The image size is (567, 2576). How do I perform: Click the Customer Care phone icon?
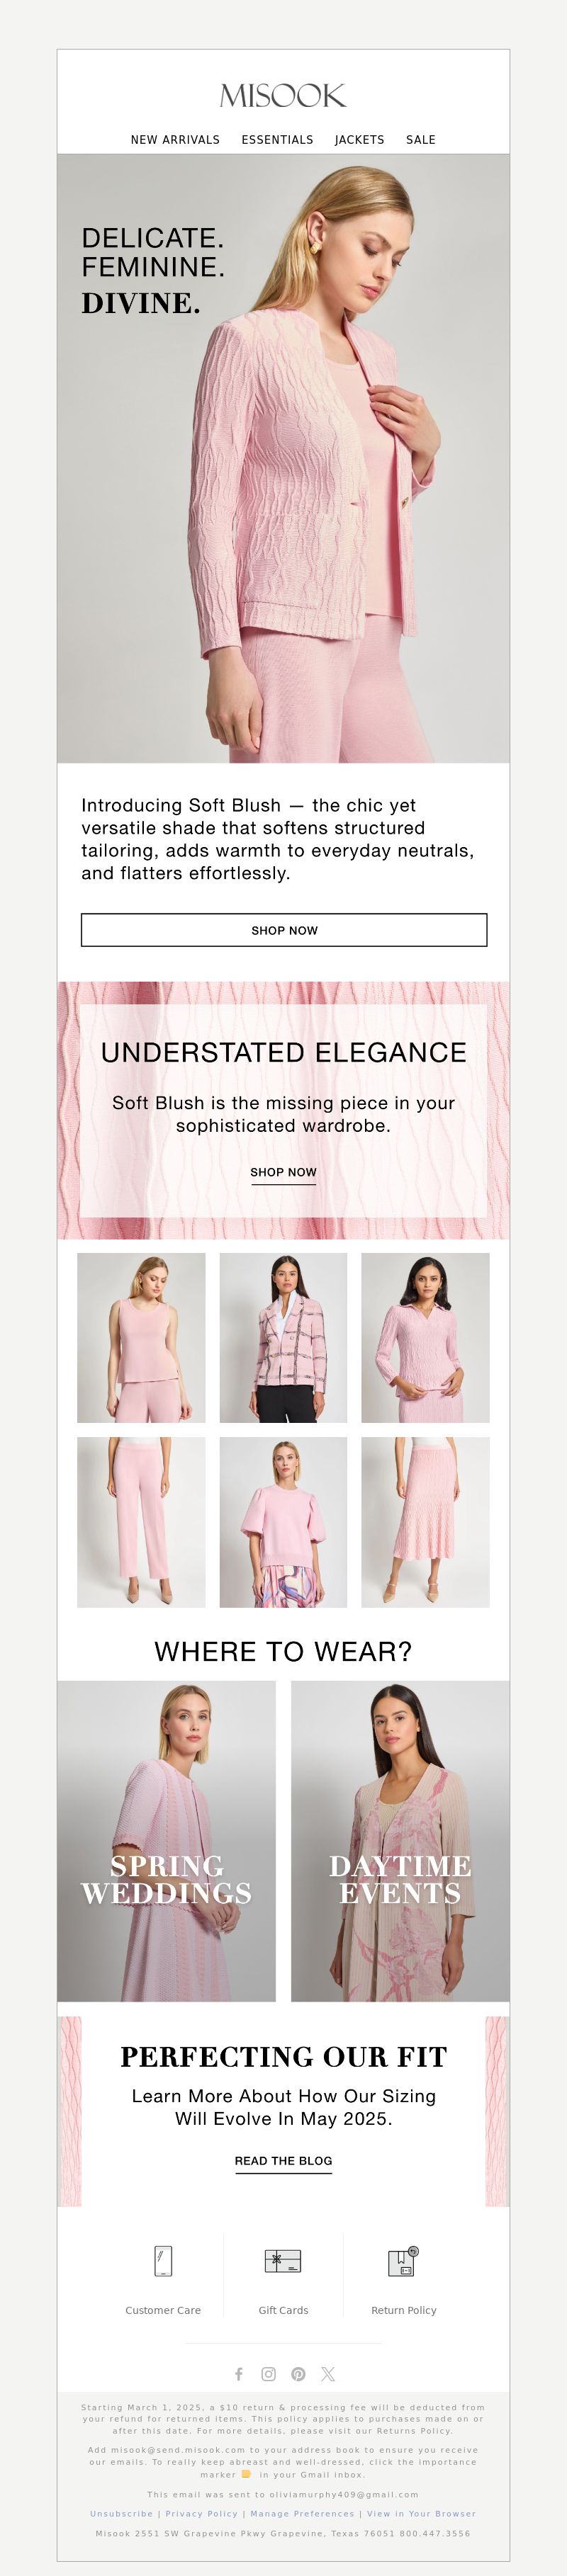tap(163, 2260)
